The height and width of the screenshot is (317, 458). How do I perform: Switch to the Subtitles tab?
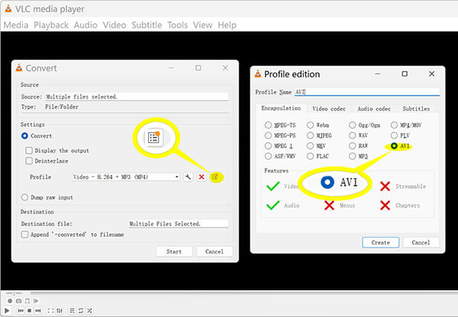coord(416,108)
